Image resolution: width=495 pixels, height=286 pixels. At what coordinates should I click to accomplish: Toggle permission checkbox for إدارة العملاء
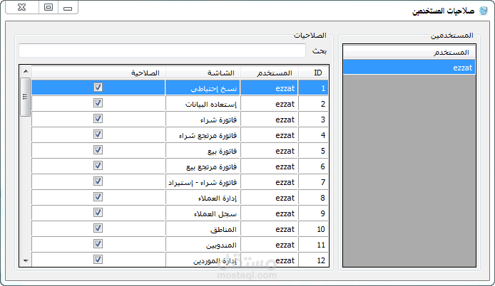pyautogui.click(x=98, y=197)
